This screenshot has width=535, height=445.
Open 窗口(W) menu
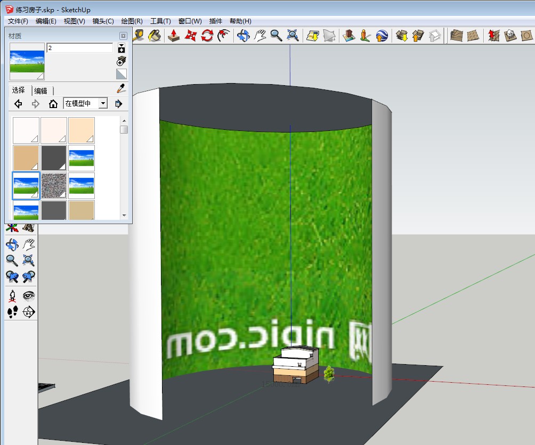[190, 21]
